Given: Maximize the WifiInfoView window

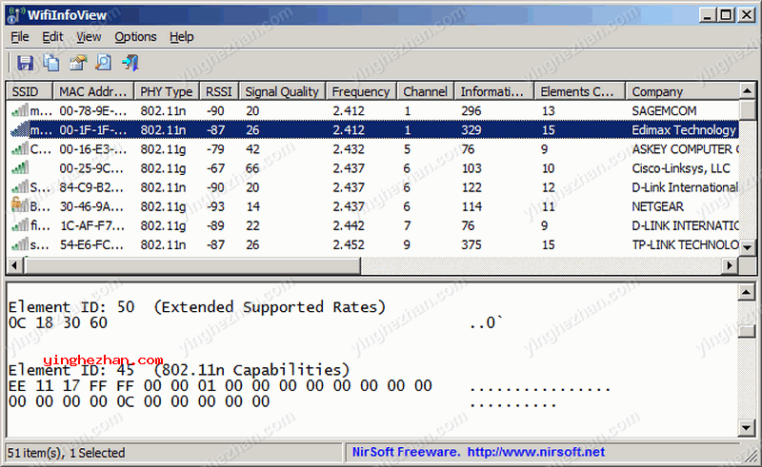Looking at the screenshot, I should click(x=726, y=15).
